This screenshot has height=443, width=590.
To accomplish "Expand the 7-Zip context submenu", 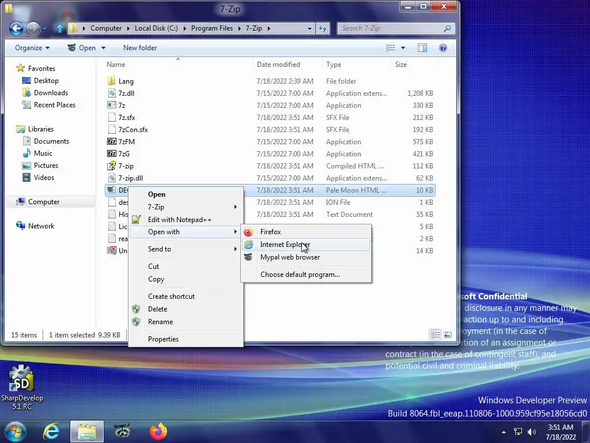I will [x=186, y=207].
